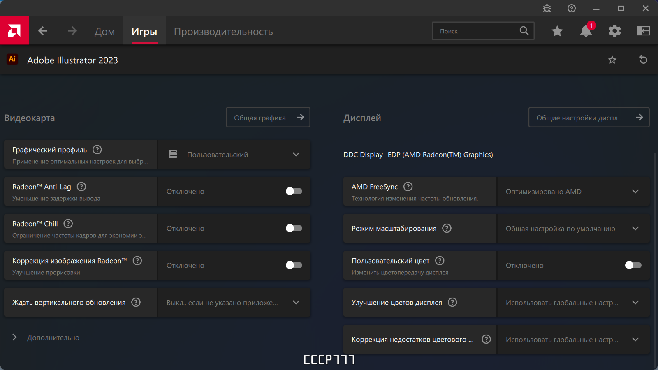Click the profile list icon beside Пользовательский

[173, 155]
